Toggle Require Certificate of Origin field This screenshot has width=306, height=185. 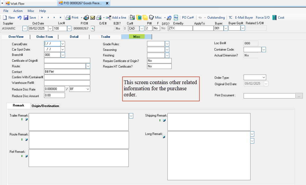(159, 61)
